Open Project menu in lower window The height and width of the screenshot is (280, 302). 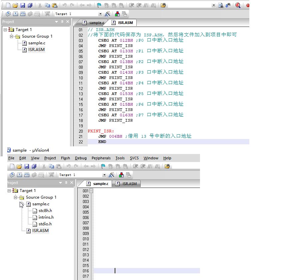(50, 158)
